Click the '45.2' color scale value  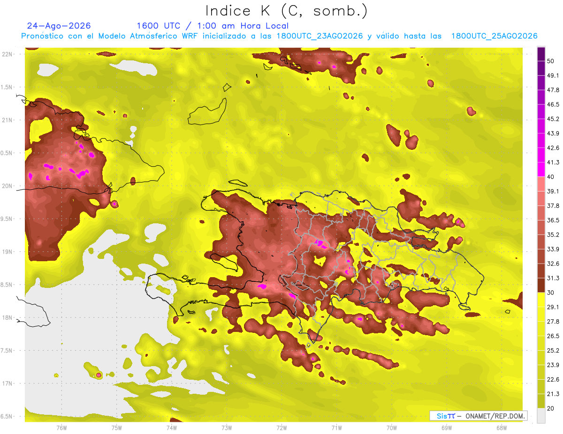(553, 119)
